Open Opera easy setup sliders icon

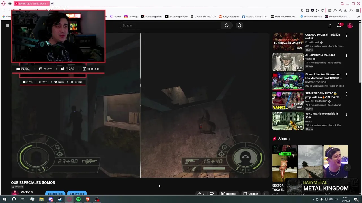tap(358, 10)
